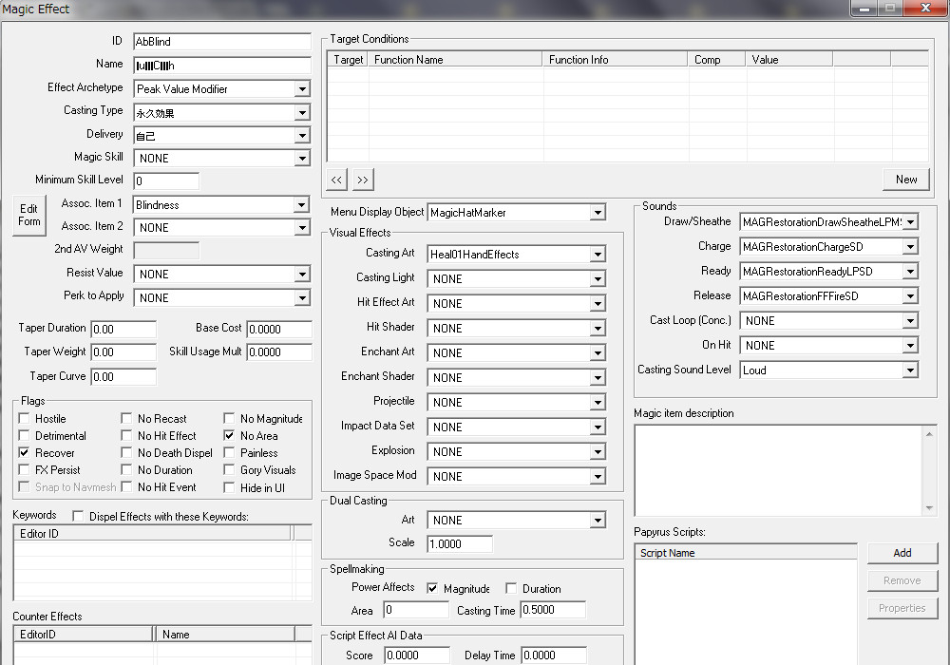Click the Dual Casting Scale field

460,543
